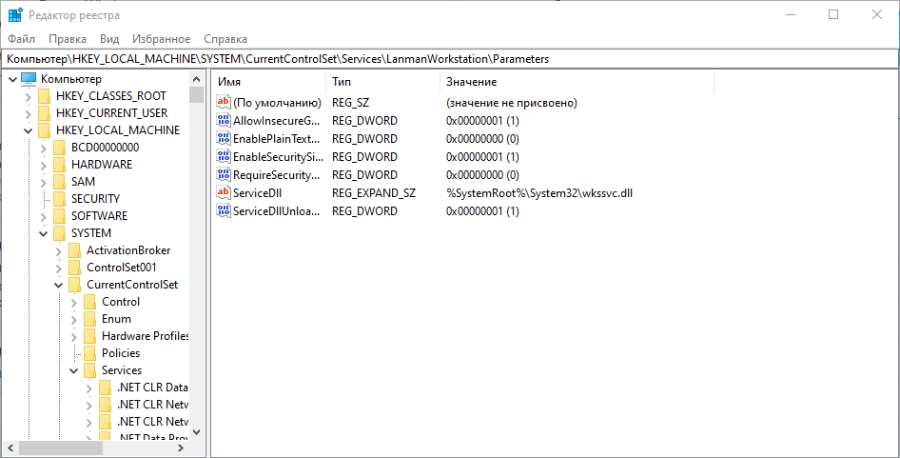
Task: Open the Избранное menu
Action: point(161,39)
